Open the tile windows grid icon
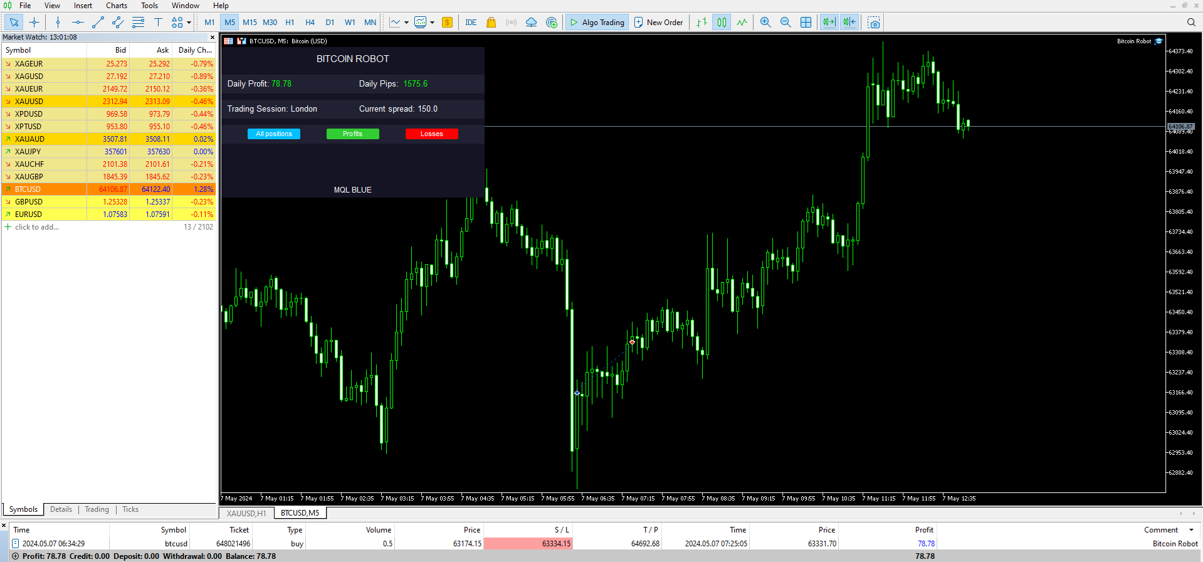 [806, 22]
